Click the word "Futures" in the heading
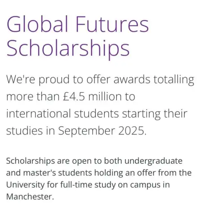The height and width of the screenshot is (205, 204). coord(112,24)
